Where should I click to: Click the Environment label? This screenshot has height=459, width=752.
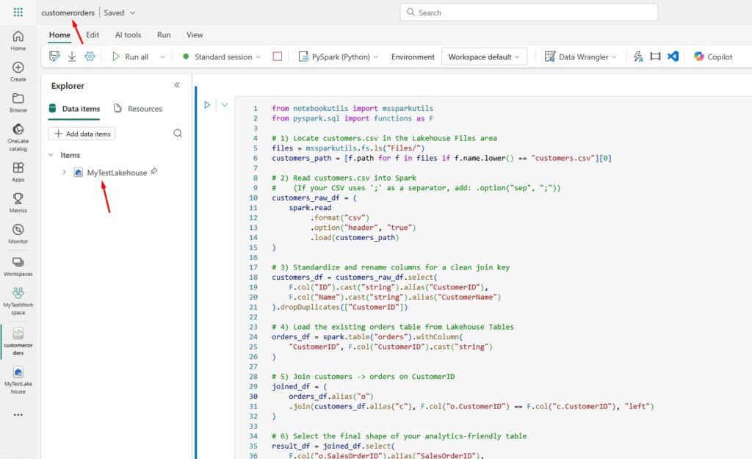click(x=413, y=57)
